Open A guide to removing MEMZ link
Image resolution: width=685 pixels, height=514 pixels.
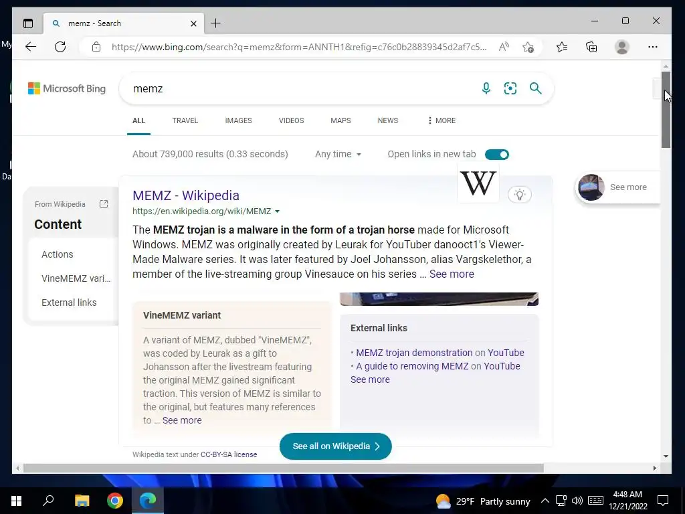click(412, 366)
